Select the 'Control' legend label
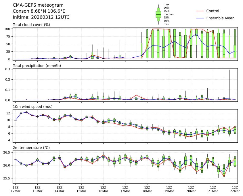The image size is (243, 196). click(213, 11)
